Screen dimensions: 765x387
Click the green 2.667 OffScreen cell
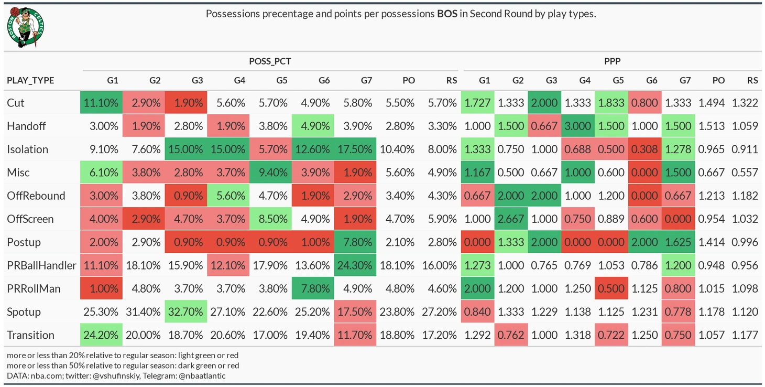pos(511,219)
